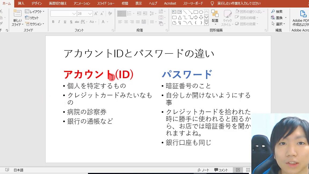Expand the font size dropdown showing 28
This screenshot has width=309, height=174.
click(x=90, y=14)
